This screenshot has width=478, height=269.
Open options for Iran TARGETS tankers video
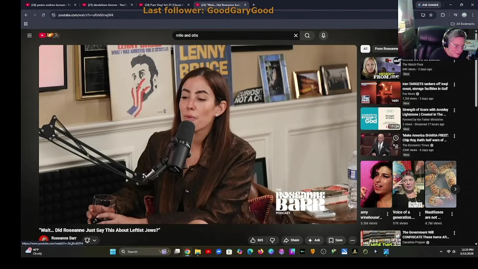[x=454, y=85]
